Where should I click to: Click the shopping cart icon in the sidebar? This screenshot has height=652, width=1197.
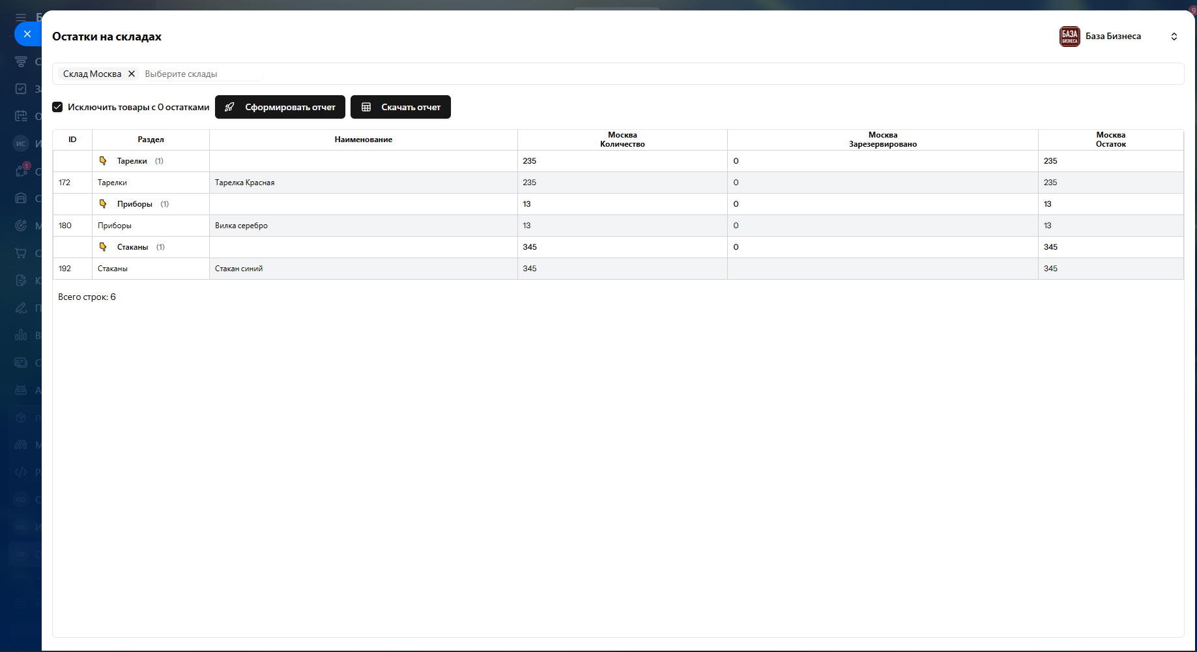[x=21, y=253]
